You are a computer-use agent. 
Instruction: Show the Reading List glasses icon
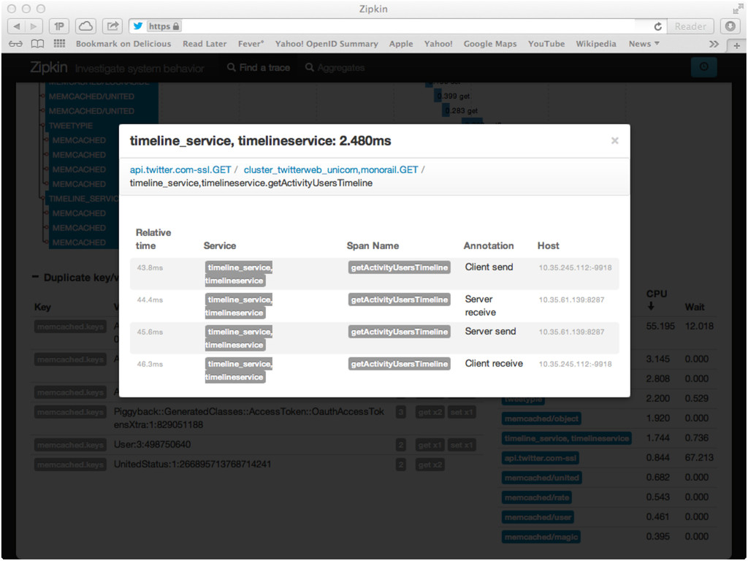15,44
